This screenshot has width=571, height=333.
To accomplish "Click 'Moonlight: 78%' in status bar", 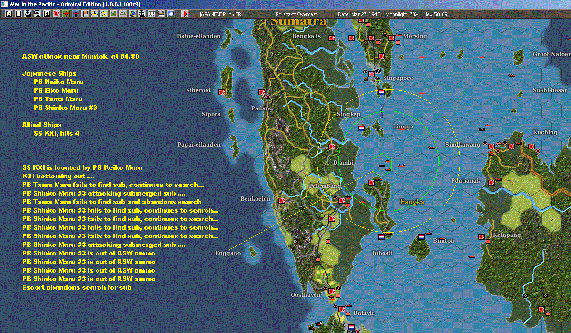I will pos(402,14).
